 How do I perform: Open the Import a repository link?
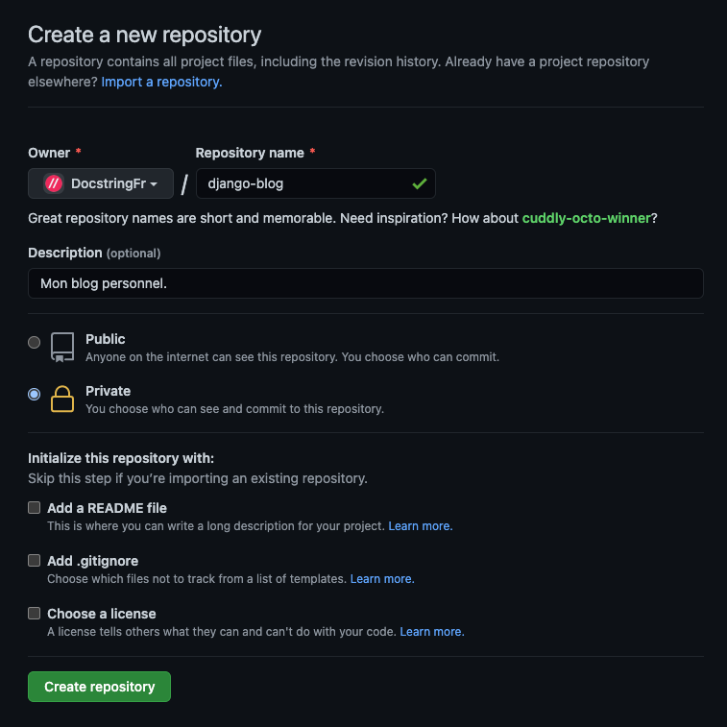[x=161, y=82]
